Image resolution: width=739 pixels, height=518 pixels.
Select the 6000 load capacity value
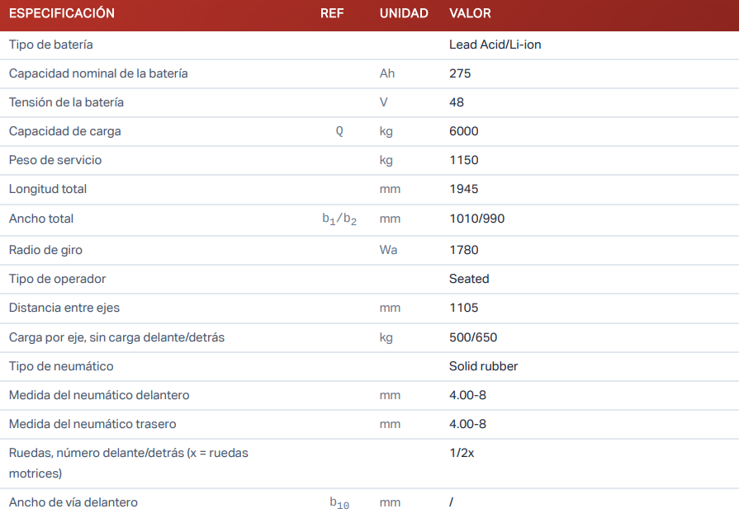tap(463, 131)
